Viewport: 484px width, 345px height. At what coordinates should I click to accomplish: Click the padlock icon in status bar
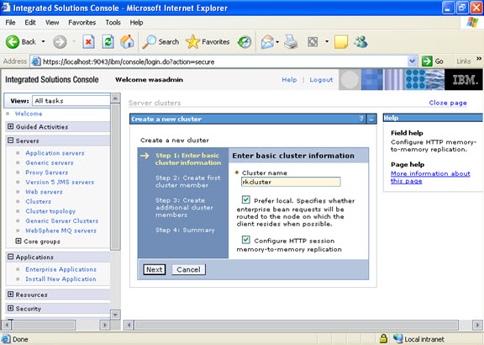tap(383, 338)
